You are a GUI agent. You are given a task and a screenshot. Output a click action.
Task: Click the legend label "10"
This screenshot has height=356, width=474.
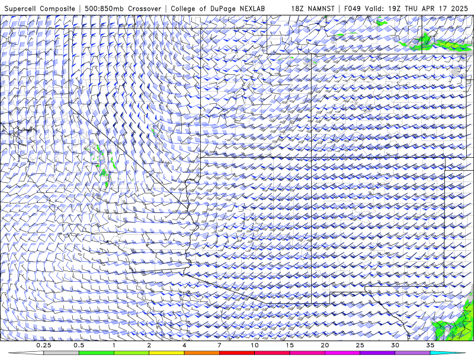[x=255, y=345]
